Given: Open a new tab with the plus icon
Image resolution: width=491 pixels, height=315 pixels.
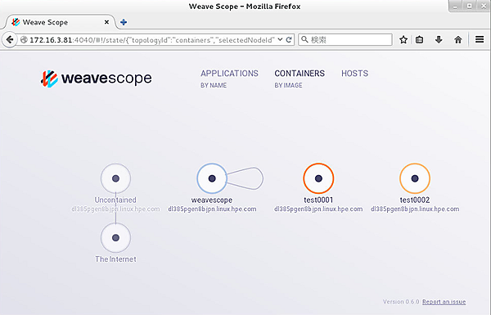Looking at the screenshot, I should click(x=124, y=22).
